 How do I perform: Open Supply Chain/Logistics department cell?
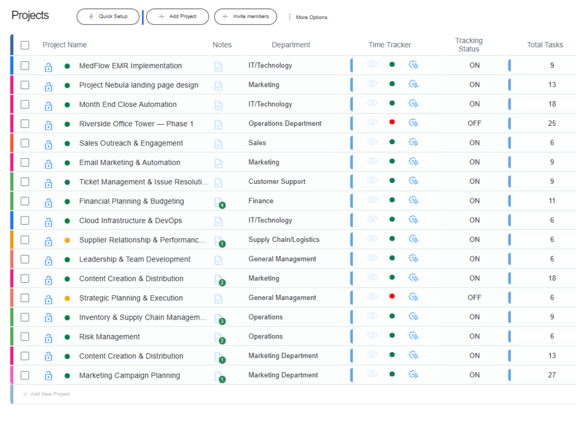(x=284, y=240)
